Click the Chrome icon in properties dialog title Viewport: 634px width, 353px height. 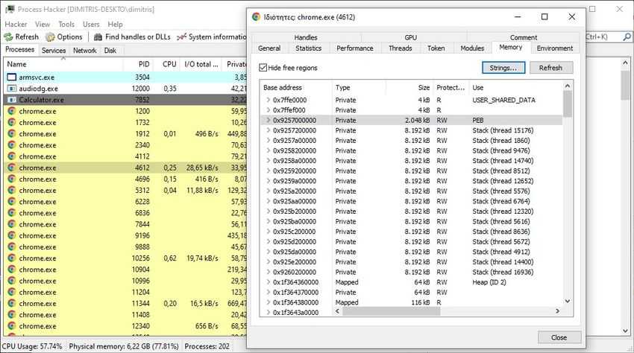click(x=256, y=17)
